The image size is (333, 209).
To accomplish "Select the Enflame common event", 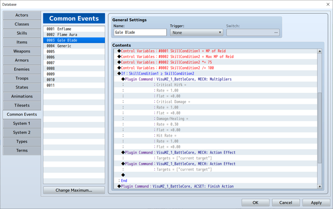I will point(74,29).
